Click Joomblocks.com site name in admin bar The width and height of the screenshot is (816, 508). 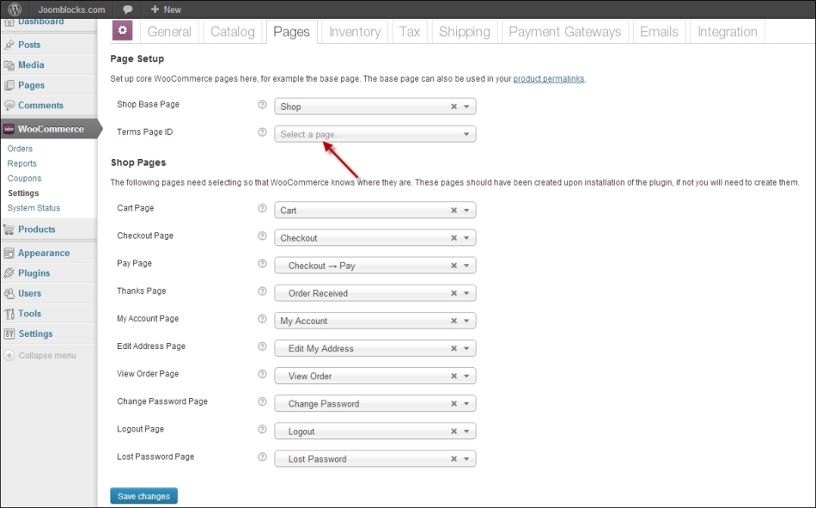tap(71, 9)
